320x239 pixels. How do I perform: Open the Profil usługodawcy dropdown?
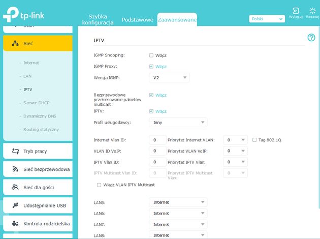178,123
